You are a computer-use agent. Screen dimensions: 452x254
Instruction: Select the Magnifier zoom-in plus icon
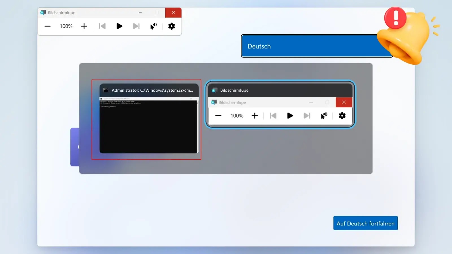tap(84, 26)
